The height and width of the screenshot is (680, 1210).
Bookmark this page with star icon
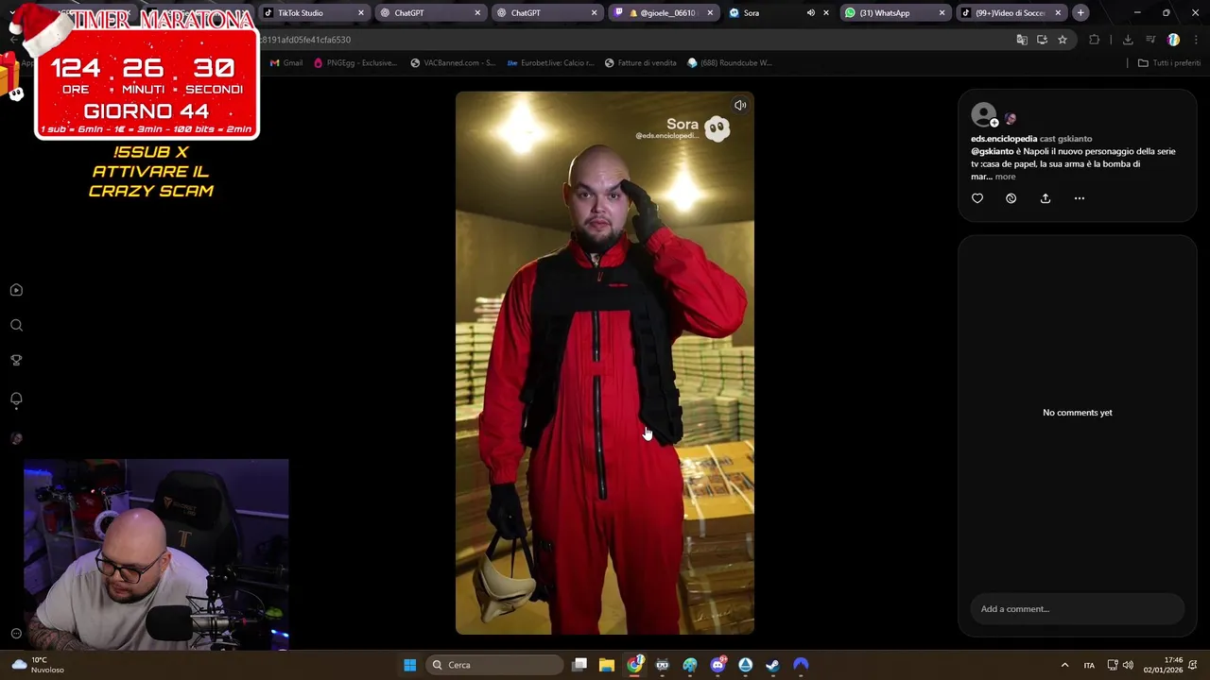point(1063,40)
